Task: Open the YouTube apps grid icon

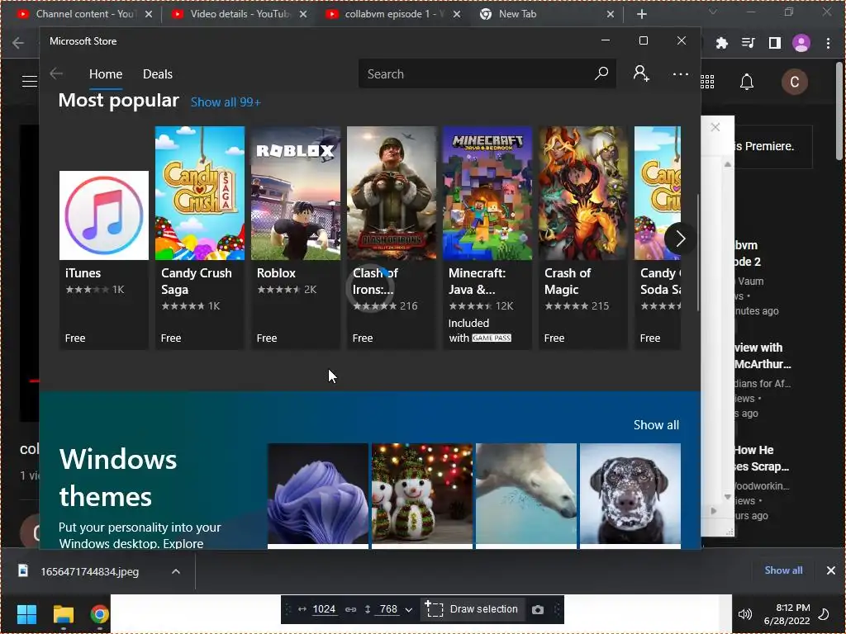Action: [x=707, y=82]
